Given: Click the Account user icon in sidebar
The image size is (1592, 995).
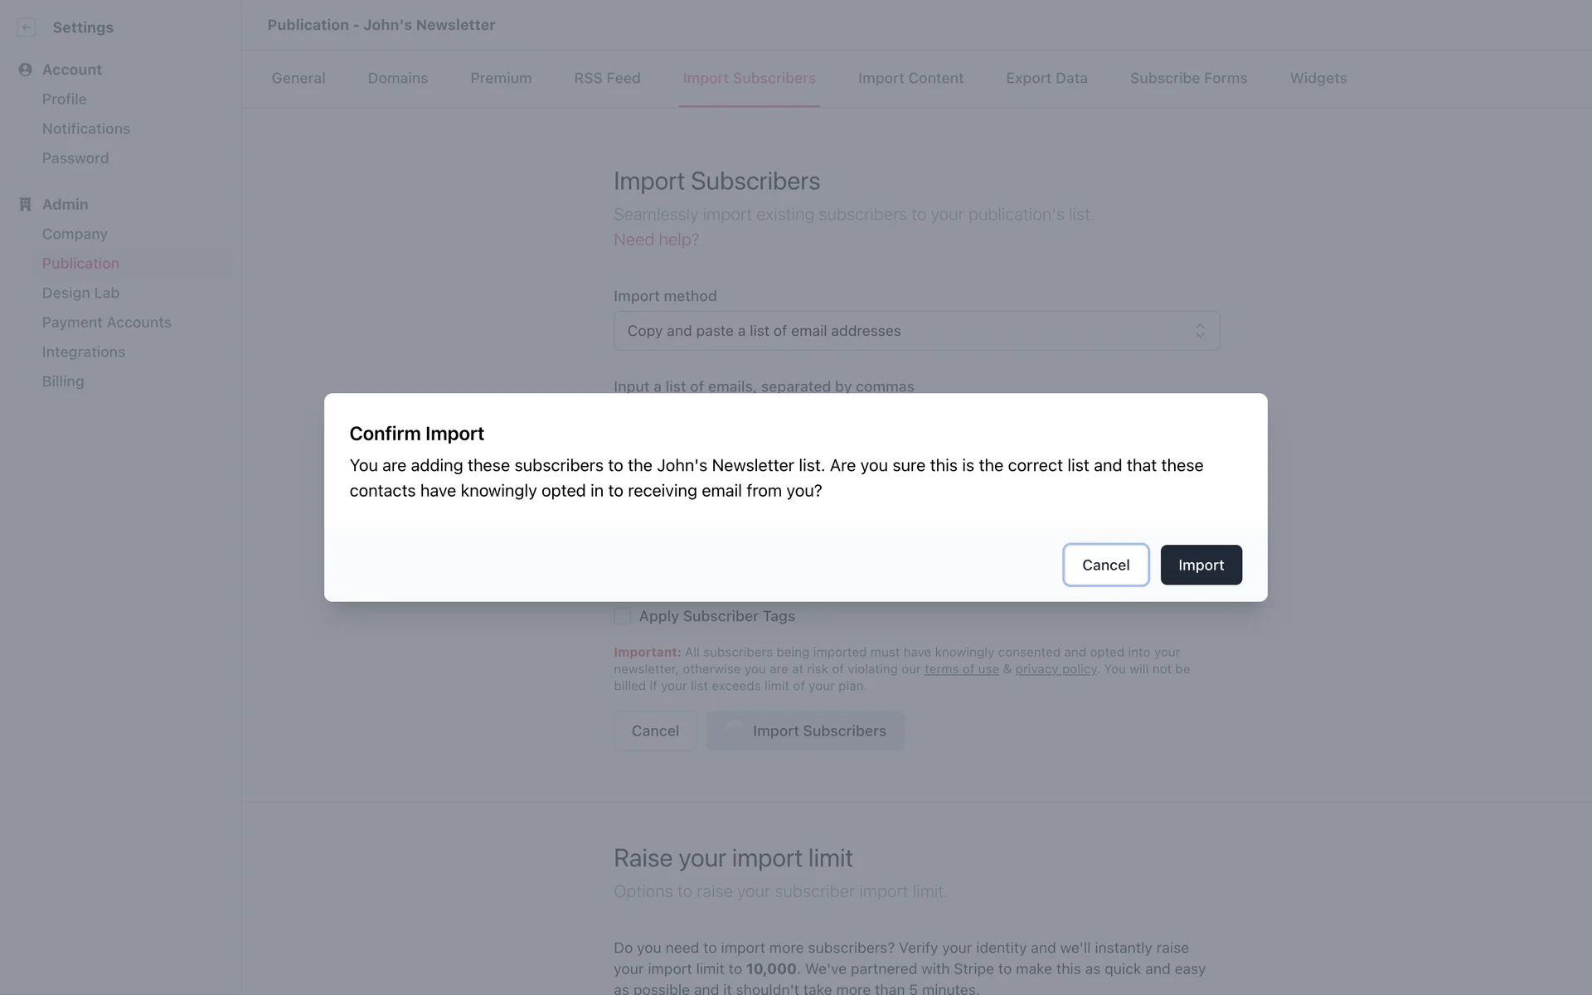Looking at the screenshot, I should (x=26, y=70).
